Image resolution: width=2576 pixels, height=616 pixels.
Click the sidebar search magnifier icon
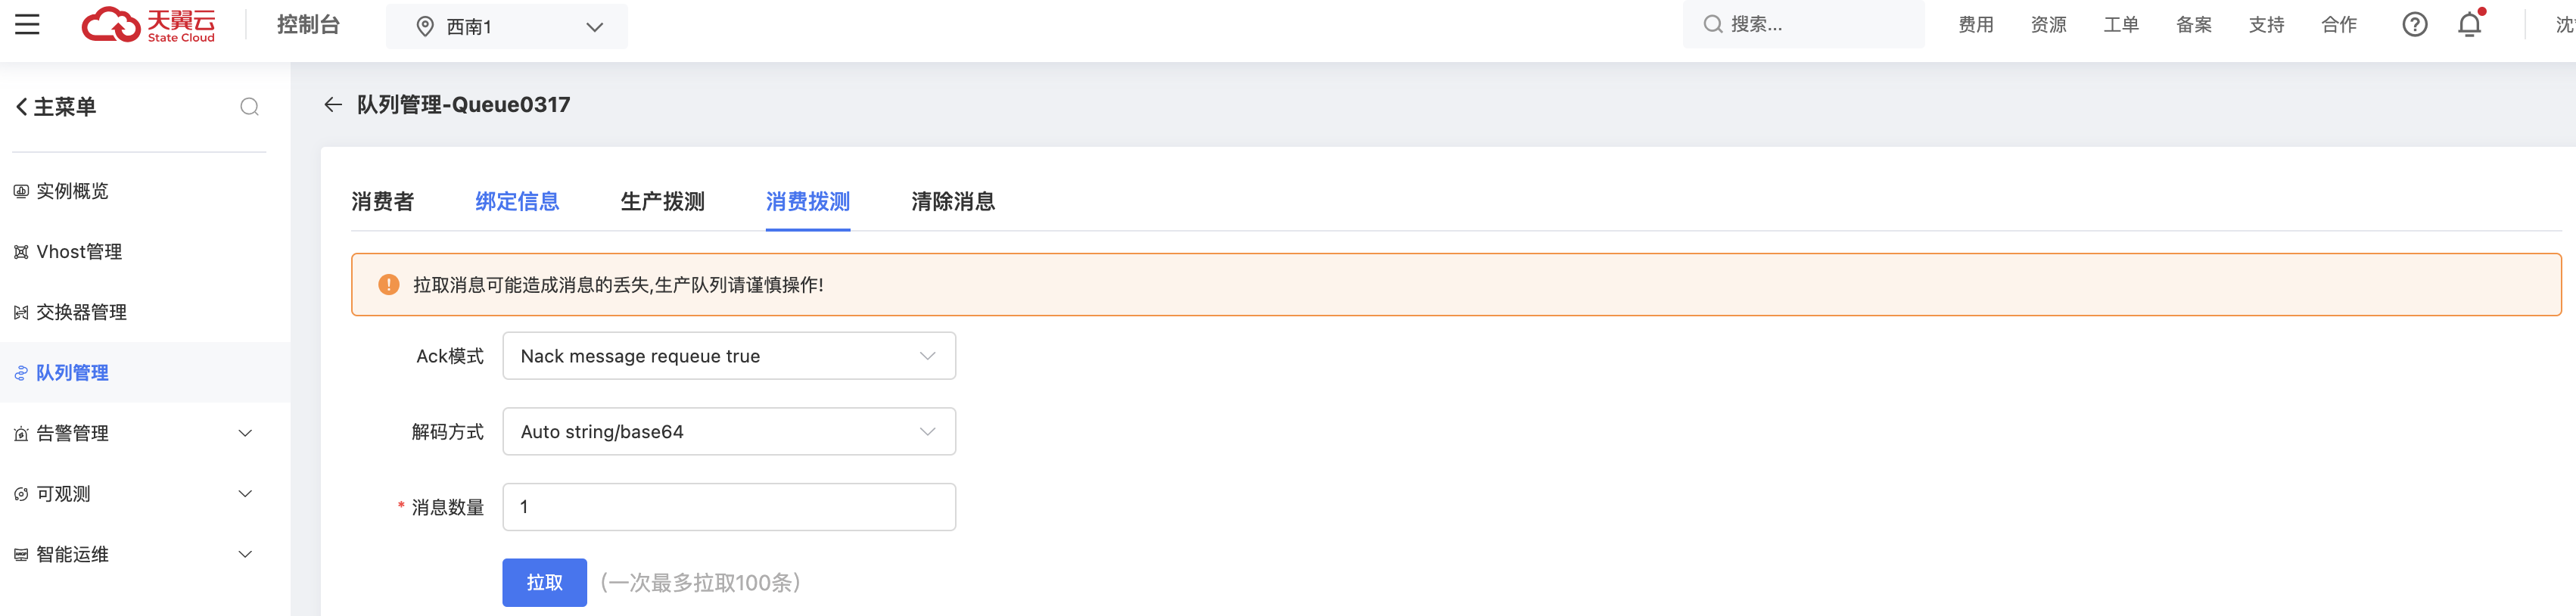[x=249, y=106]
